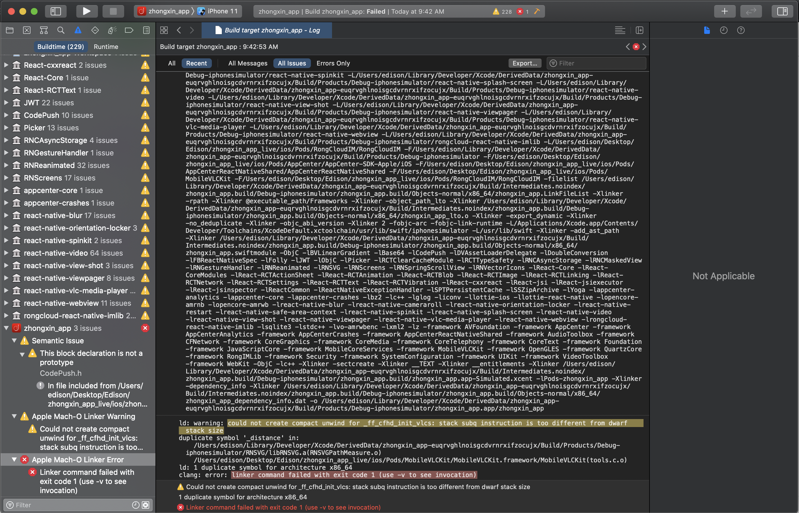
Task: Select the All Messages tab
Action: 247,63
